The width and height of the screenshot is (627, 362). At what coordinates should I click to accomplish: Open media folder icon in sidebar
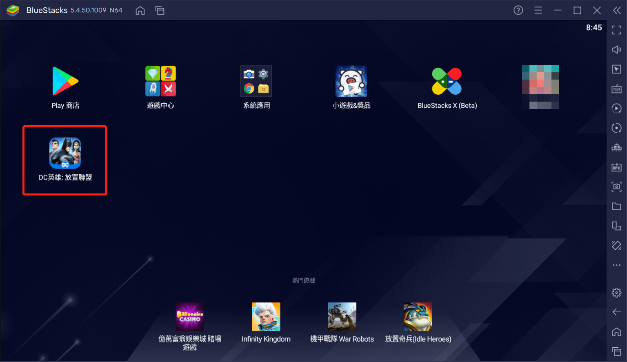point(616,206)
